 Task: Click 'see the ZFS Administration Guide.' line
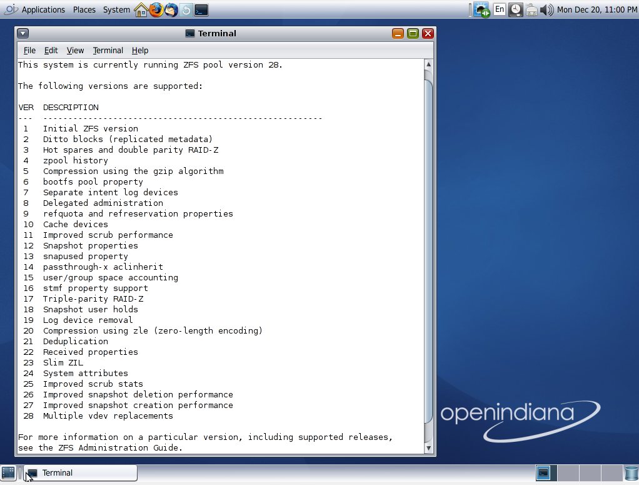(x=100, y=448)
